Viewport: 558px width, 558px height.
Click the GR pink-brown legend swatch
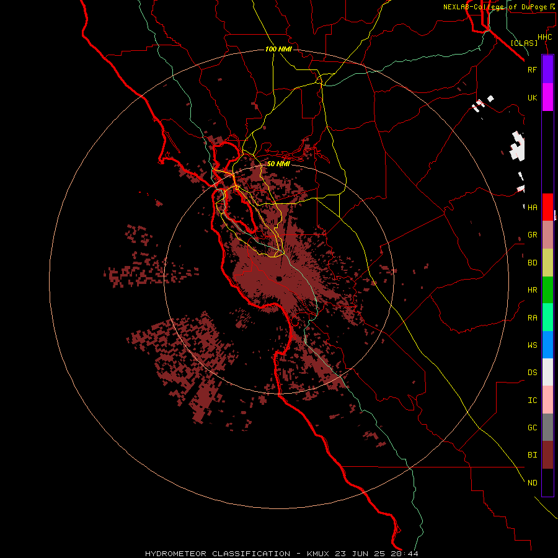pos(547,235)
